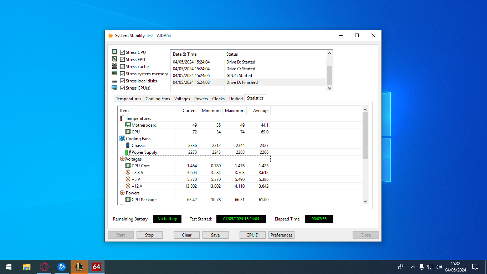Screen dimensions: 487x274
Task: Click the Current column header
Action: [187, 110]
